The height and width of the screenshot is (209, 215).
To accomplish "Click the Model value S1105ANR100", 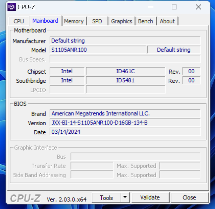I will [98, 50].
